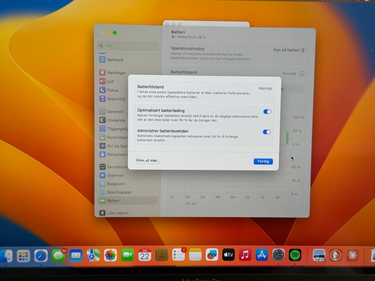This screenshot has width=375, height=281.
Task: Disable Administrer batterilevetiden switch
Action: pyautogui.click(x=267, y=132)
